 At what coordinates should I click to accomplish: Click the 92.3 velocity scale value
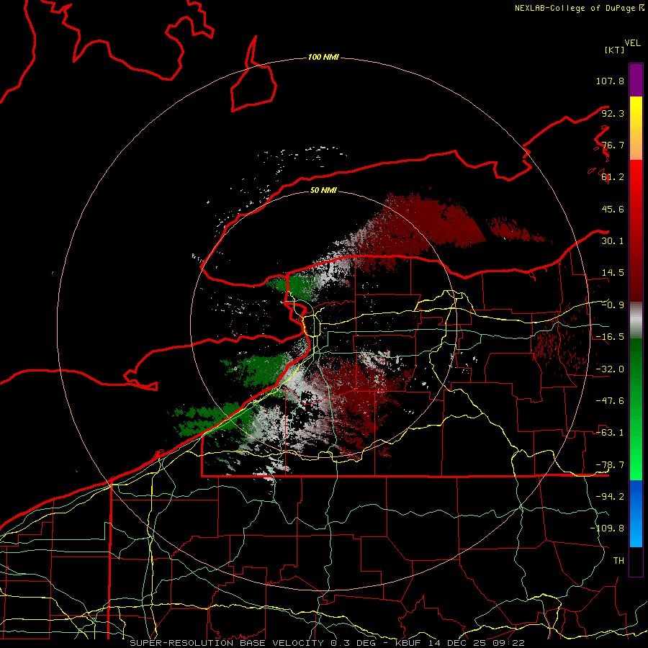click(x=613, y=113)
